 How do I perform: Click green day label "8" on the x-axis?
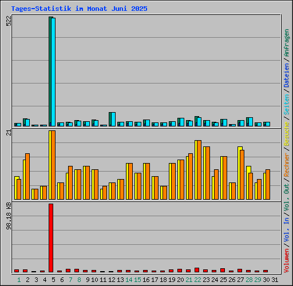click(79, 280)
